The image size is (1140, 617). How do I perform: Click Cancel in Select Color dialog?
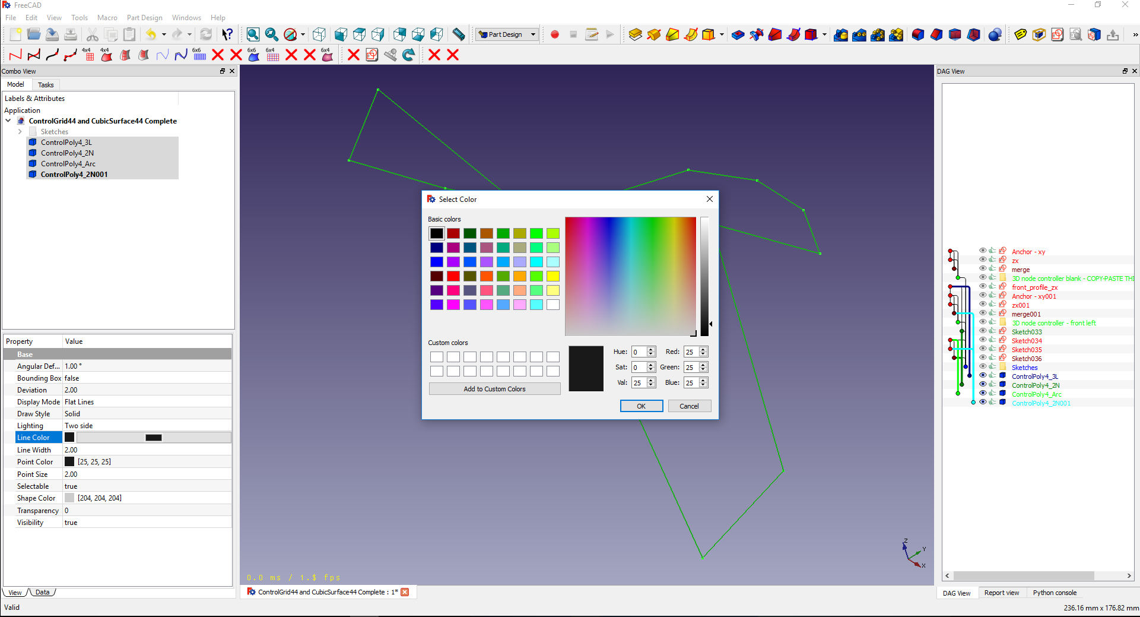point(689,406)
